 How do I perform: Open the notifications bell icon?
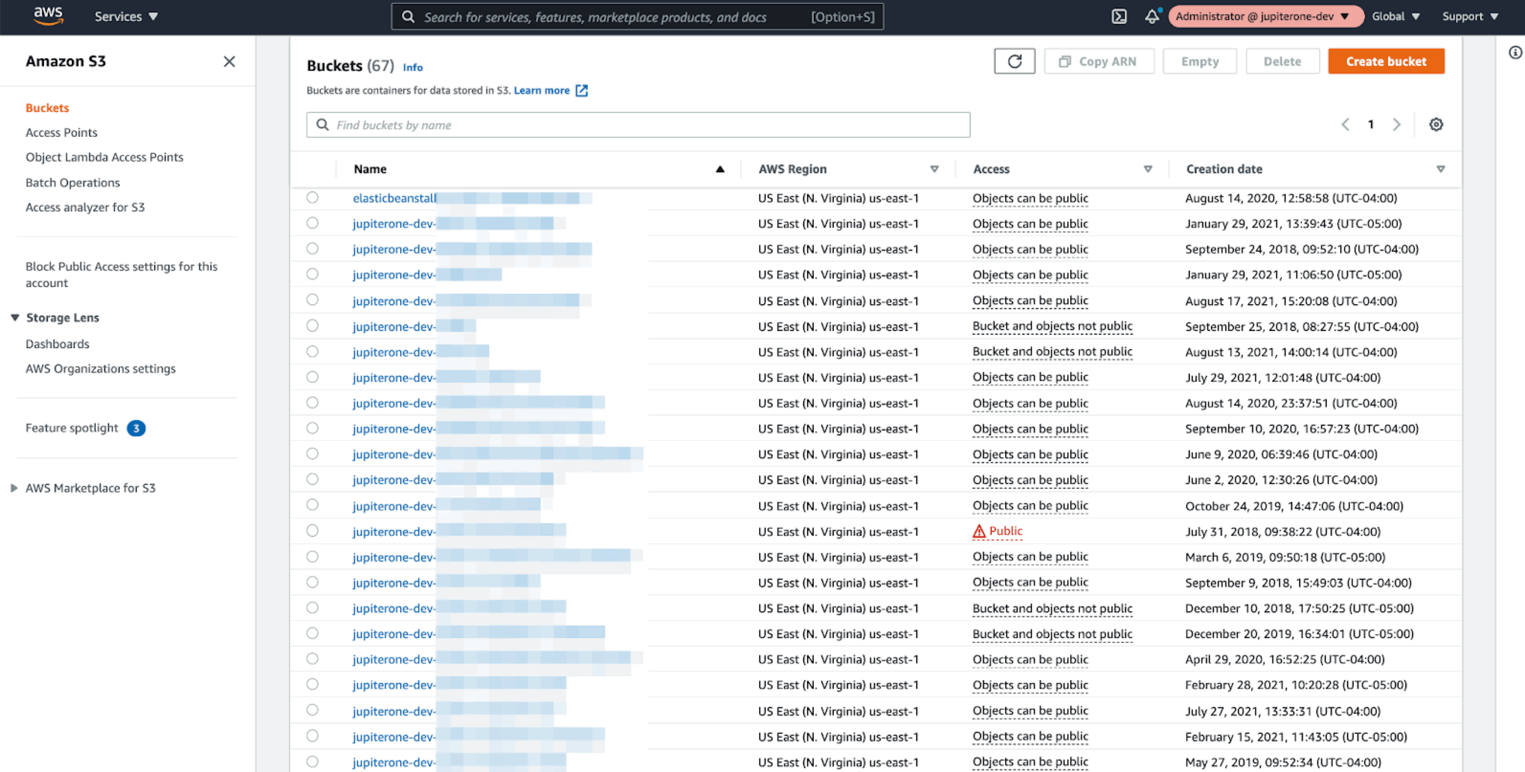1152,17
